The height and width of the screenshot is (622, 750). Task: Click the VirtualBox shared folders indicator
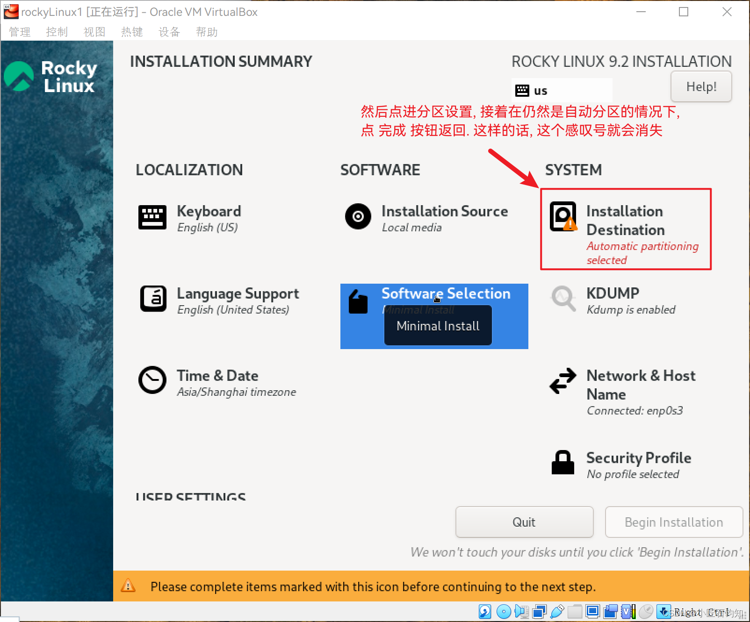575,611
